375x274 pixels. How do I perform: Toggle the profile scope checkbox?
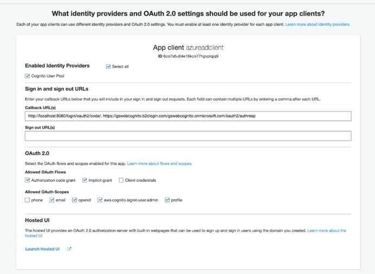(167, 200)
